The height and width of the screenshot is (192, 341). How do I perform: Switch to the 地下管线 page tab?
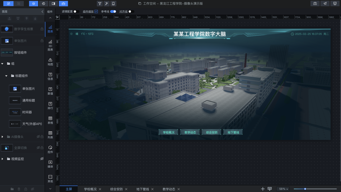(142, 189)
